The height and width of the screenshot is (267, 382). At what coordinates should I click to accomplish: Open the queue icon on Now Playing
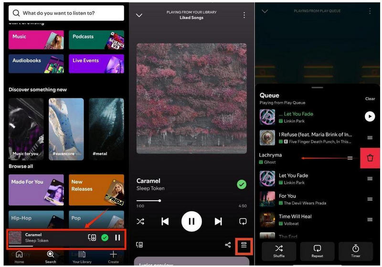[x=244, y=245]
